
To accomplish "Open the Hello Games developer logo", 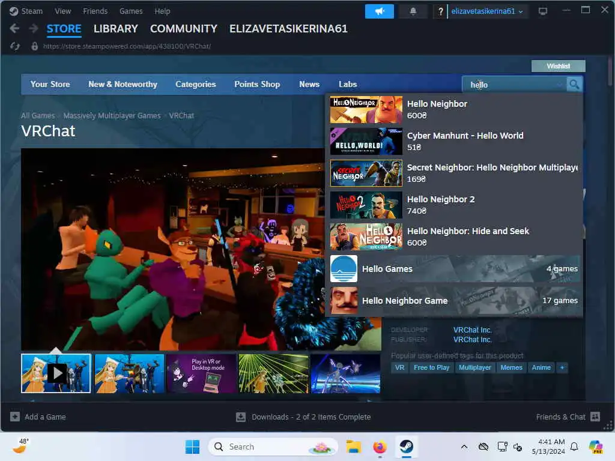I will tap(344, 268).
